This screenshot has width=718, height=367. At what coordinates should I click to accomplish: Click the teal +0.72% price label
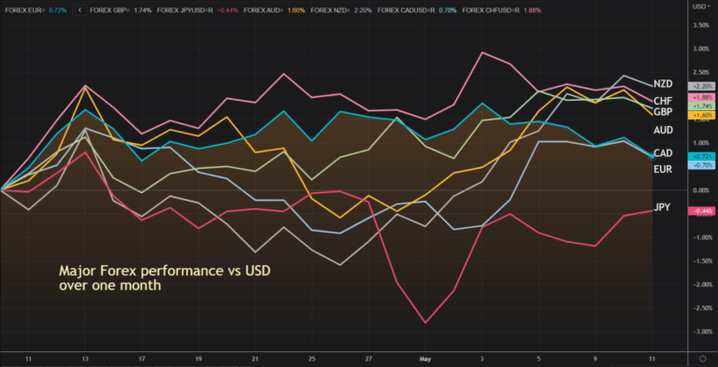point(701,157)
